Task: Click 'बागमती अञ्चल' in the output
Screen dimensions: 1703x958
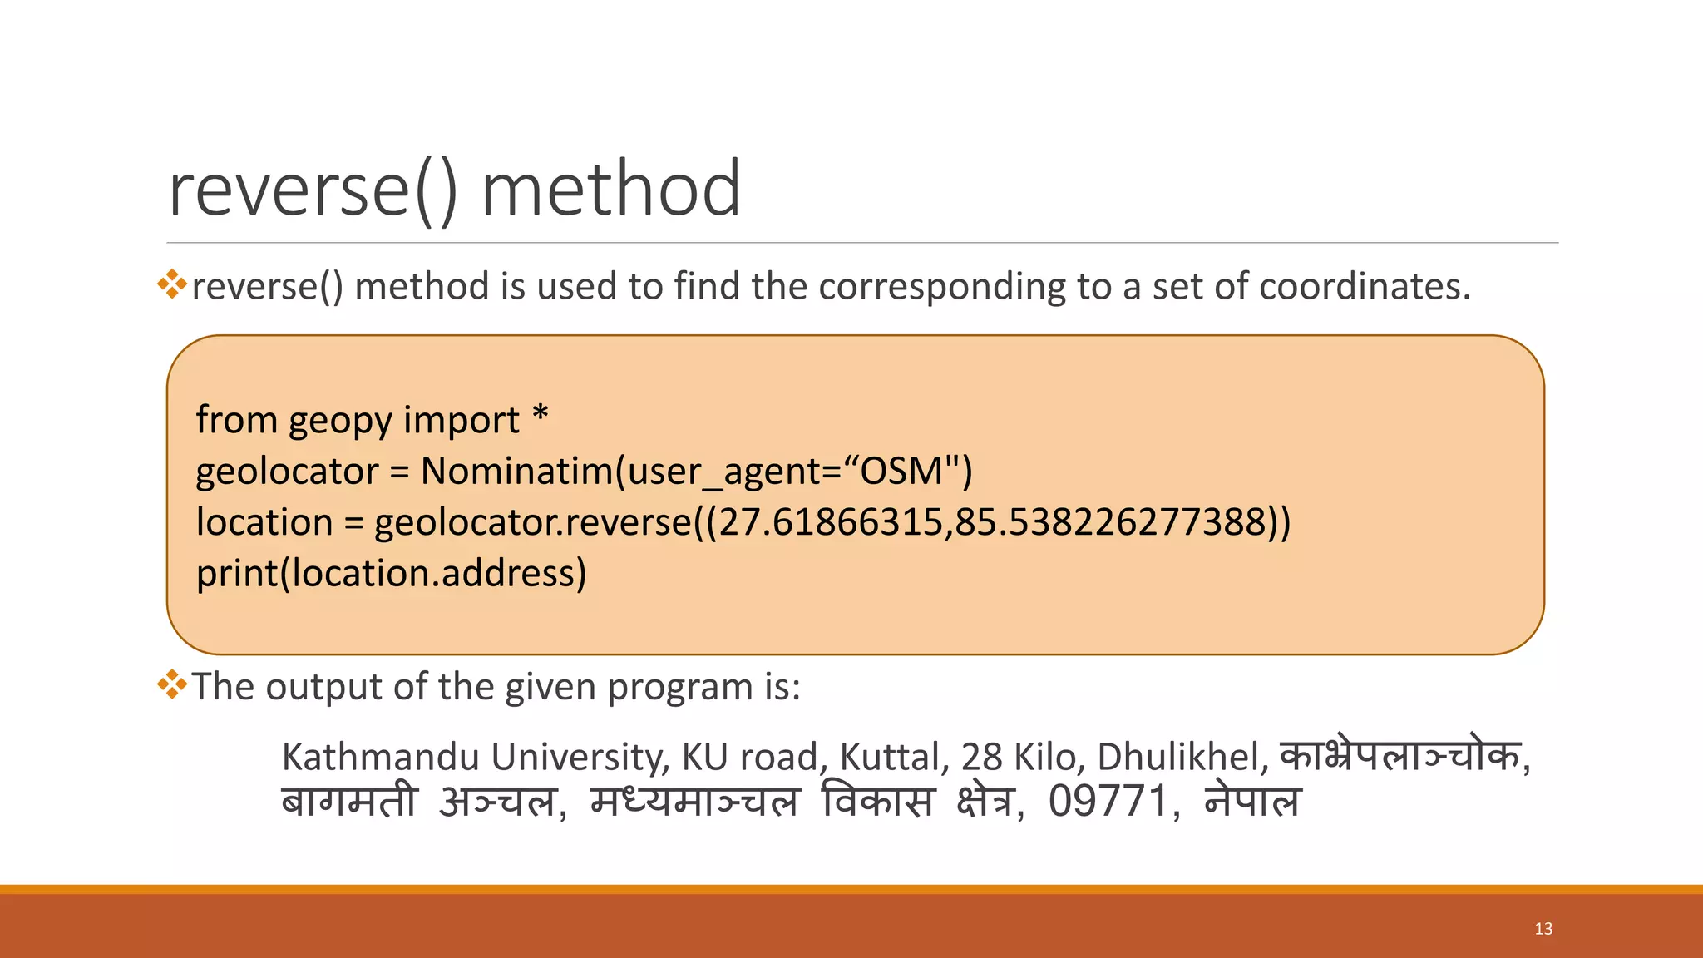Action: click(x=419, y=801)
